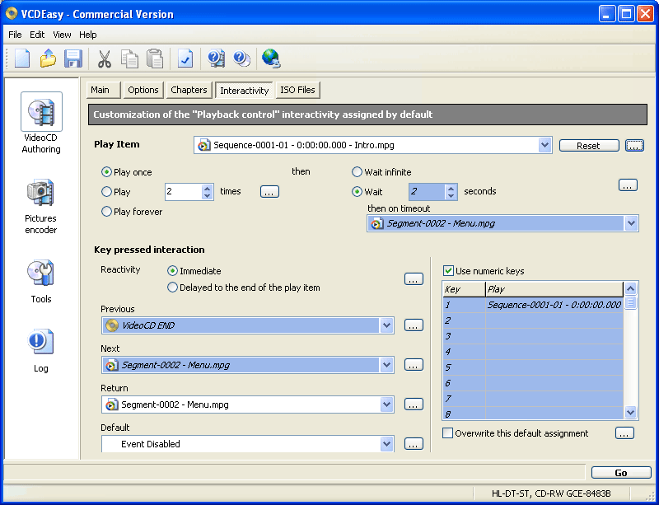Switch to the ISO Files tab
659x505 pixels.
point(297,90)
